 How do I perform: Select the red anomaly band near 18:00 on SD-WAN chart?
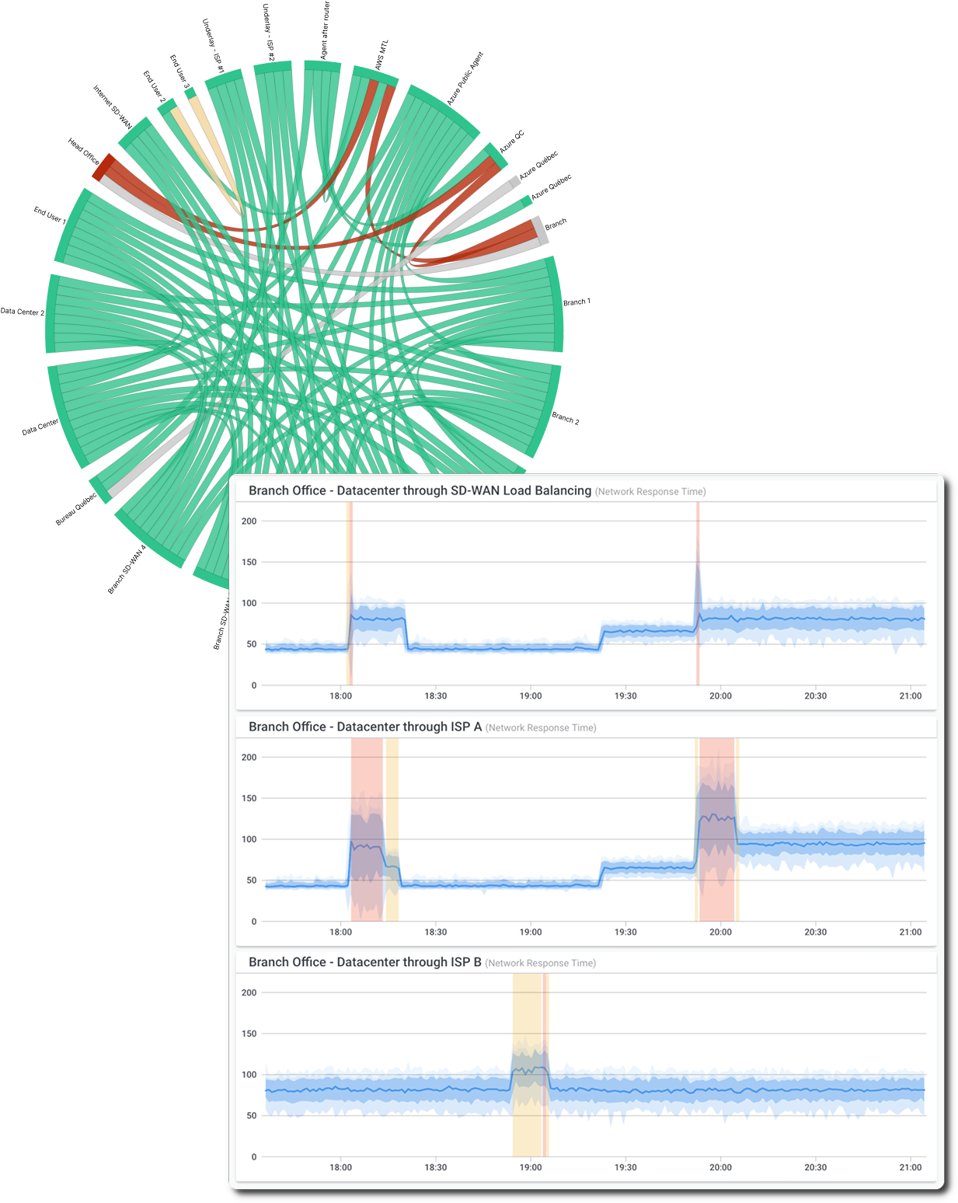pos(350,598)
